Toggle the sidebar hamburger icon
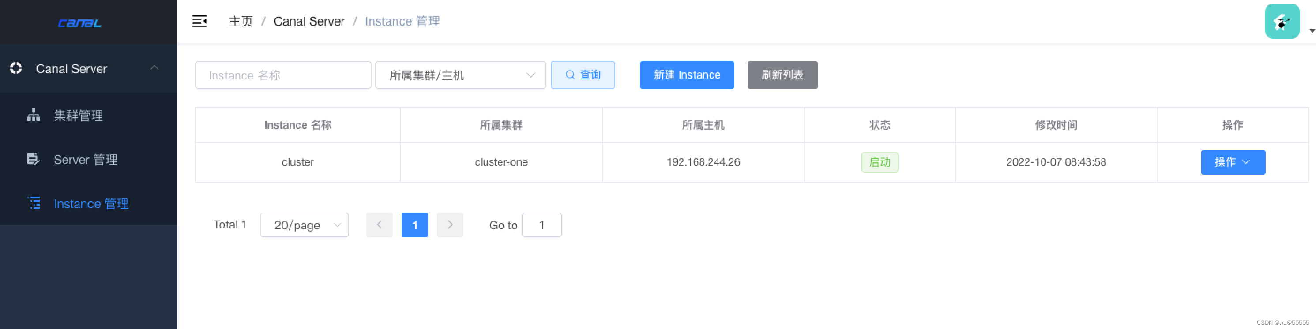Image resolution: width=1316 pixels, height=329 pixels. (x=199, y=22)
